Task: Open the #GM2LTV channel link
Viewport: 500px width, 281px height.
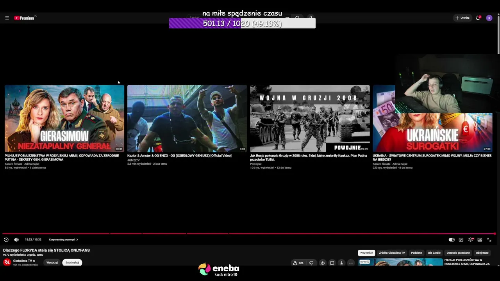Action: pos(134,160)
